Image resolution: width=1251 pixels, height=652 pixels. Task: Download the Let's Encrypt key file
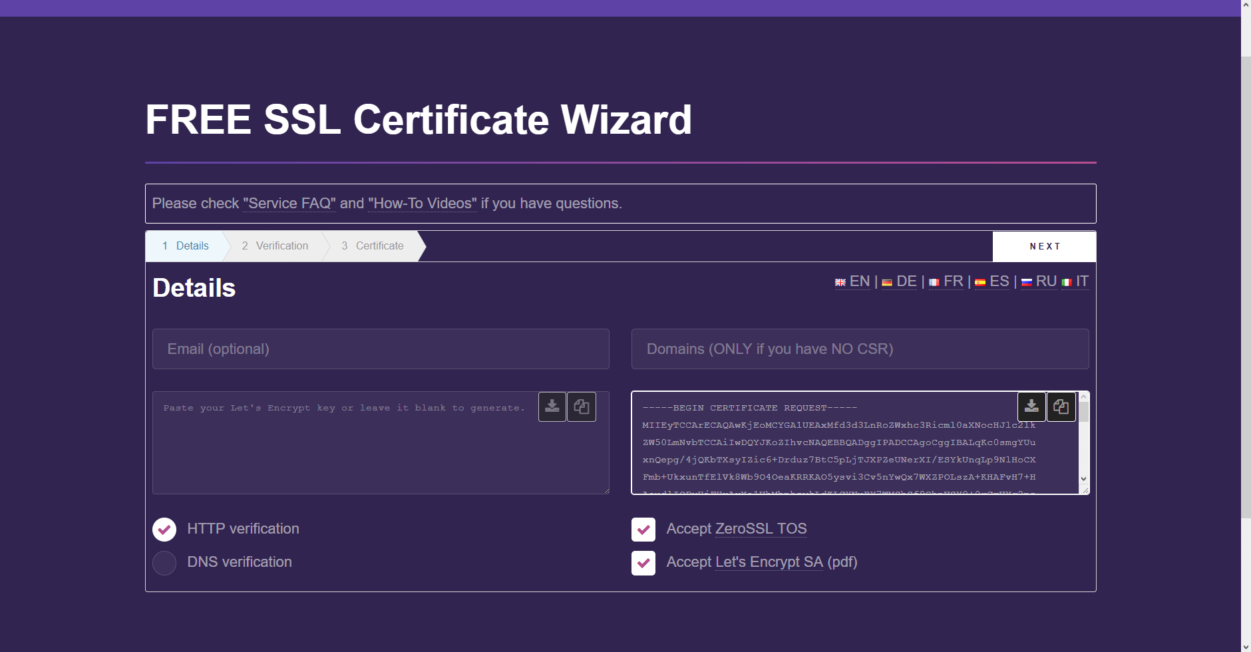tap(552, 407)
